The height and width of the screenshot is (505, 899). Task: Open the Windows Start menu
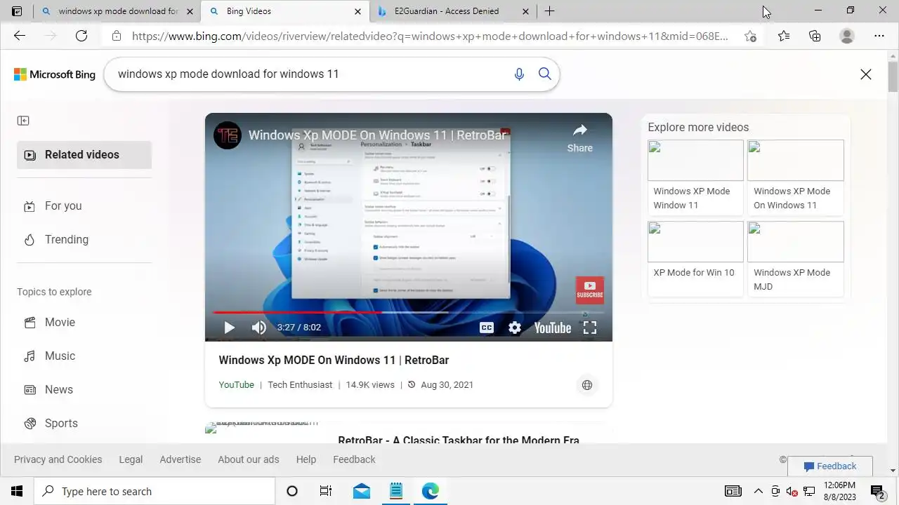tap(17, 491)
